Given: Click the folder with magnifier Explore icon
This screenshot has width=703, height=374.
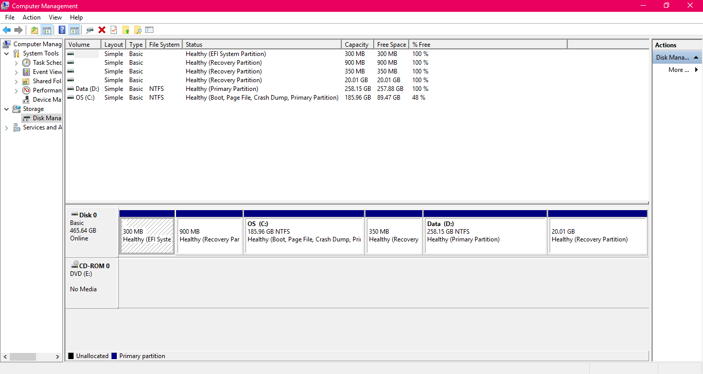Looking at the screenshot, I should (137, 30).
